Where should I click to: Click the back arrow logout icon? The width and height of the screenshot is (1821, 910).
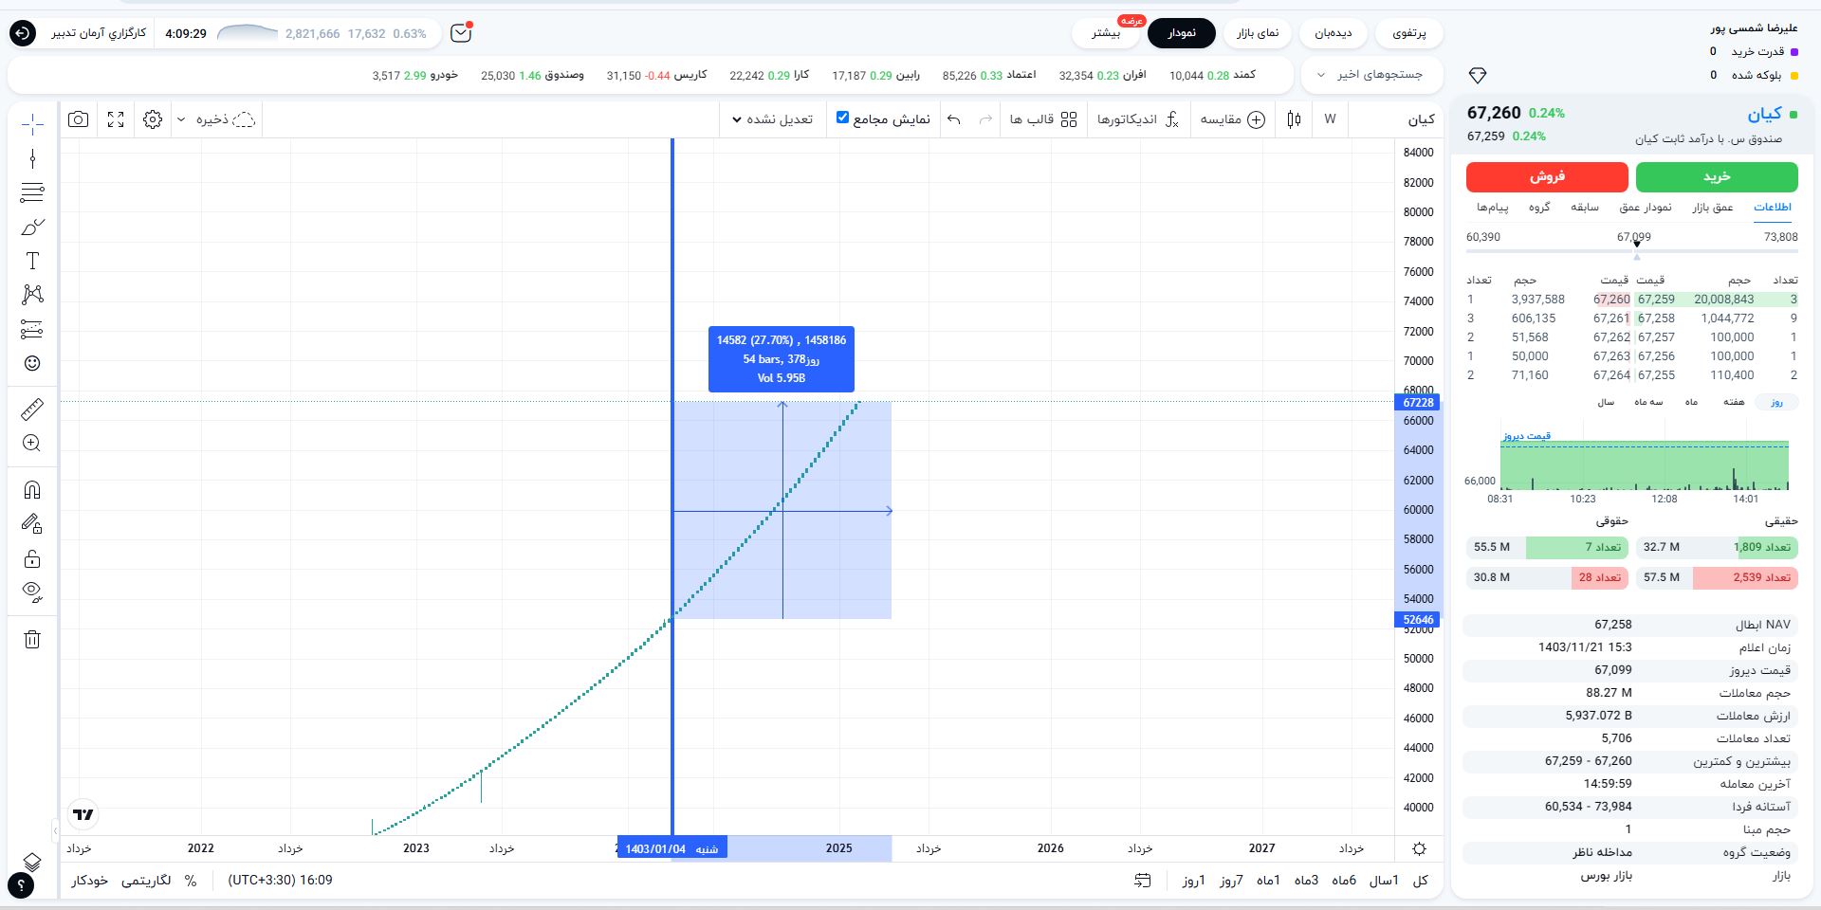click(x=22, y=33)
